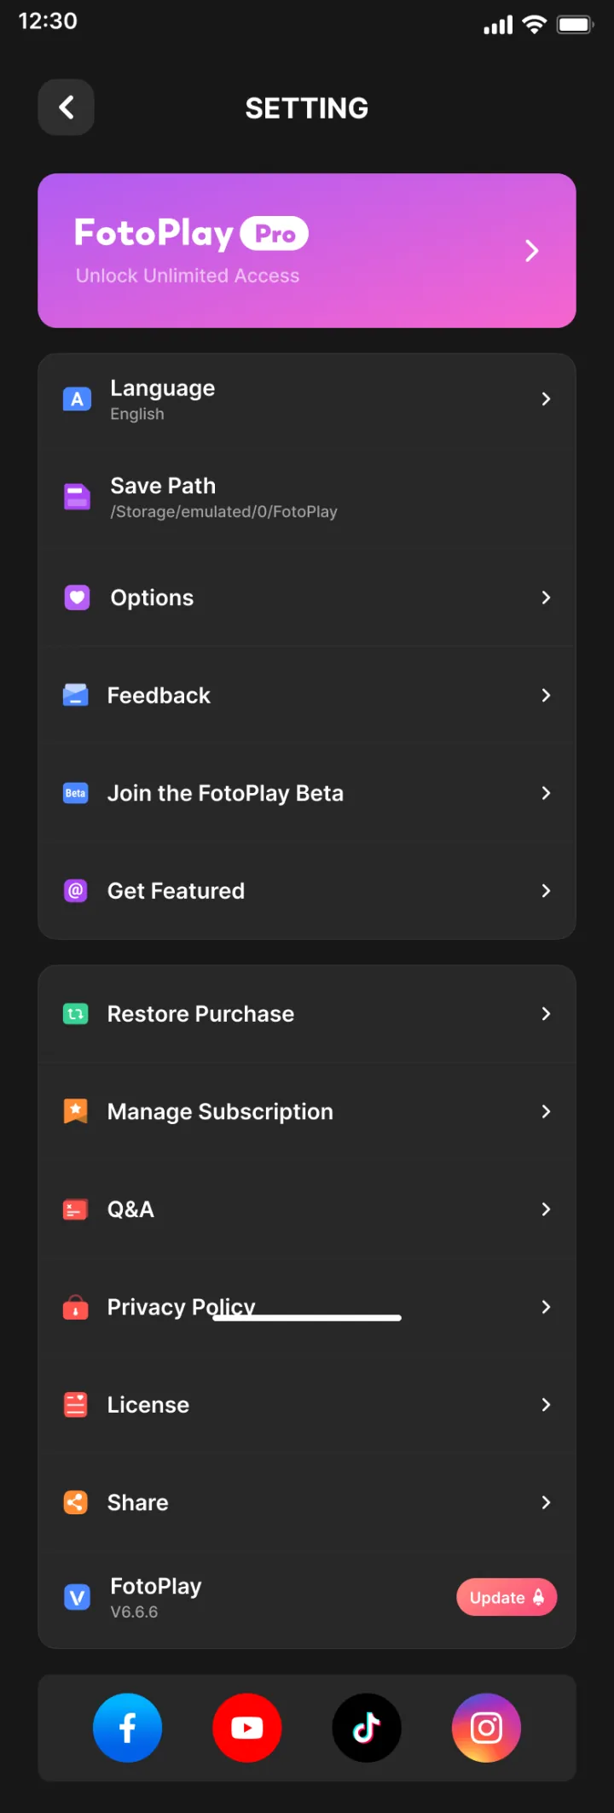The height and width of the screenshot is (1813, 614).
Task: Open the YouTube social icon
Action: (x=246, y=1728)
